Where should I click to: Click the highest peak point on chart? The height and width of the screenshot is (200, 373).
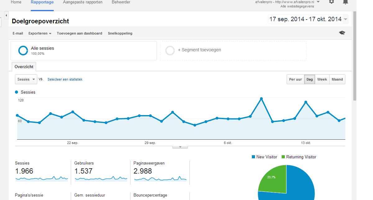pos(261,99)
